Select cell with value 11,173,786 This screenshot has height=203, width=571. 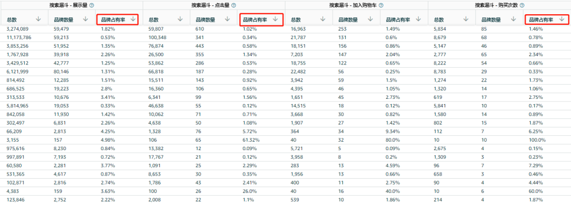click(x=19, y=37)
